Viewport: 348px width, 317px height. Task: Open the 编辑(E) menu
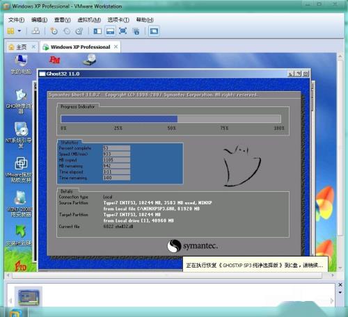(39, 20)
